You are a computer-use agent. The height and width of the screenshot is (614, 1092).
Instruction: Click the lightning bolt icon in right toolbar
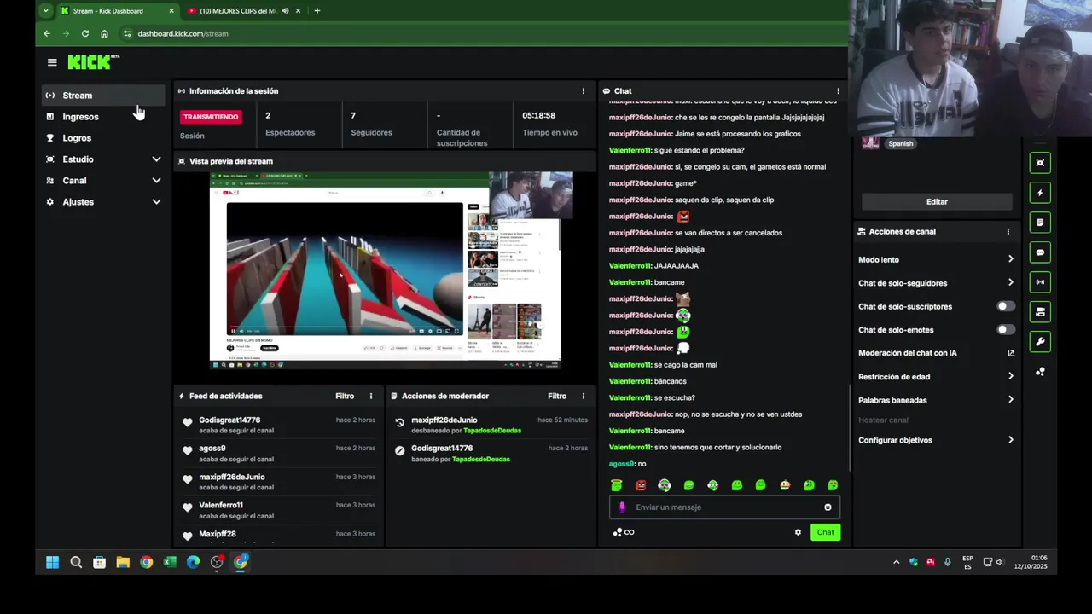[x=1040, y=193]
